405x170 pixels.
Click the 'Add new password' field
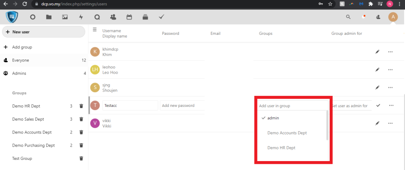pyautogui.click(x=181, y=106)
